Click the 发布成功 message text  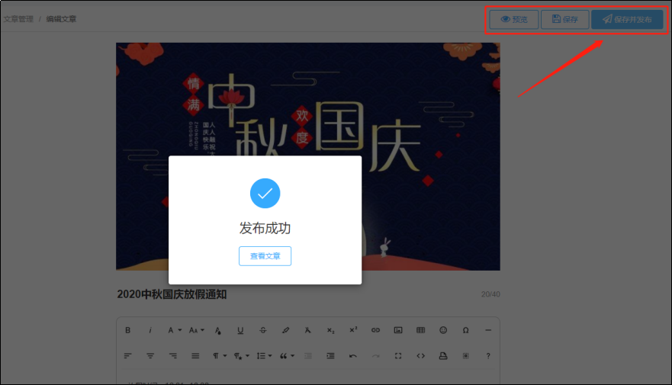click(x=265, y=228)
